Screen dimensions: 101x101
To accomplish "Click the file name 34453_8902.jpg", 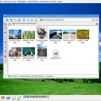I will click(x=15, y=59).
